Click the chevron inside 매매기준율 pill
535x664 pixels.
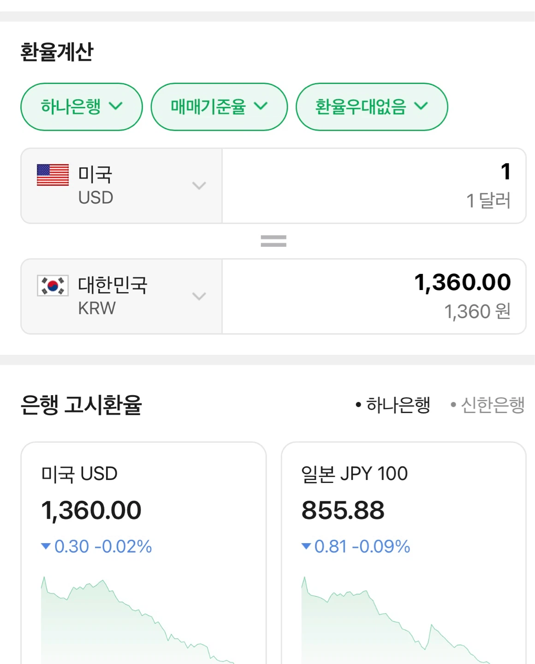click(261, 107)
